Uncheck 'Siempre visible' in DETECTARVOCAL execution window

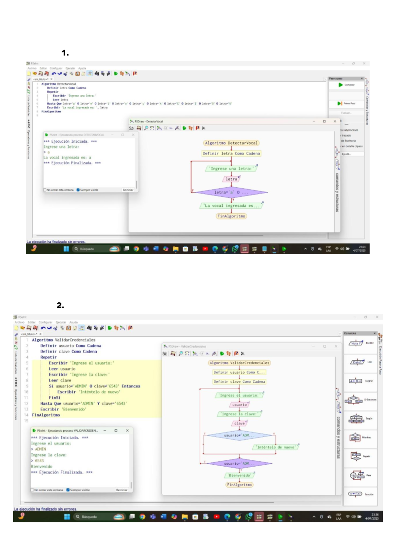pos(78,190)
